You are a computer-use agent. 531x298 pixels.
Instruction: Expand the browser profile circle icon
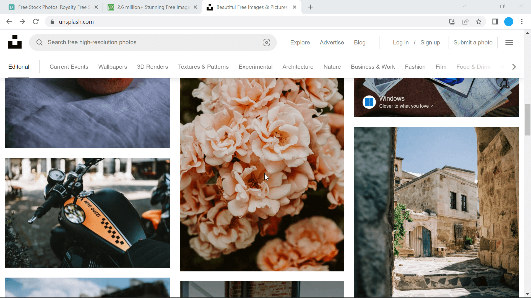(509, 22)
